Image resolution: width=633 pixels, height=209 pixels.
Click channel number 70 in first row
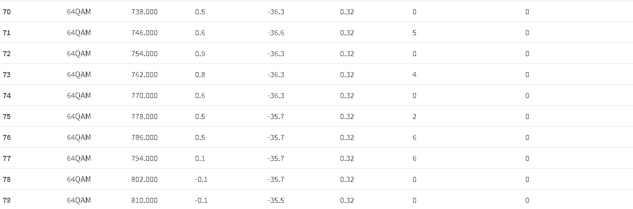point(7,12)
